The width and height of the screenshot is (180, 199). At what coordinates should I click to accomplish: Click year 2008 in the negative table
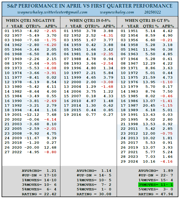17,134
